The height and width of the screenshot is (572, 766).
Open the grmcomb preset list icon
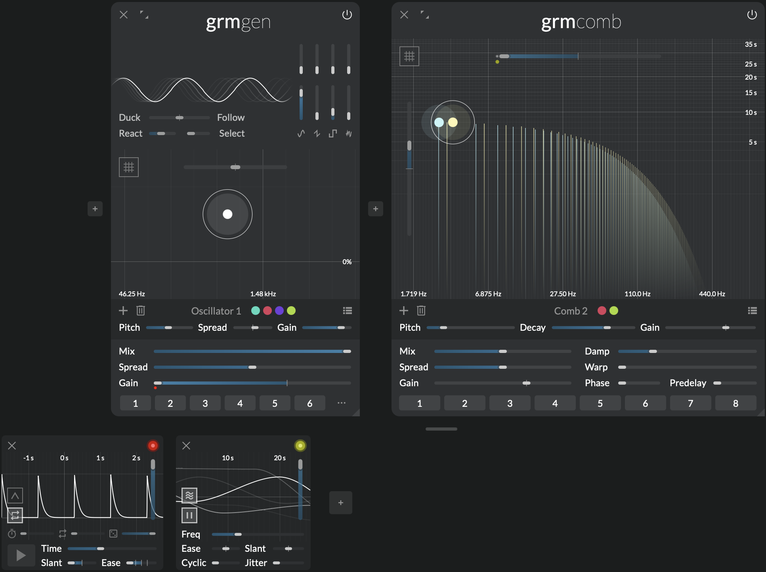pyautogui.click(x=752, y=311)
